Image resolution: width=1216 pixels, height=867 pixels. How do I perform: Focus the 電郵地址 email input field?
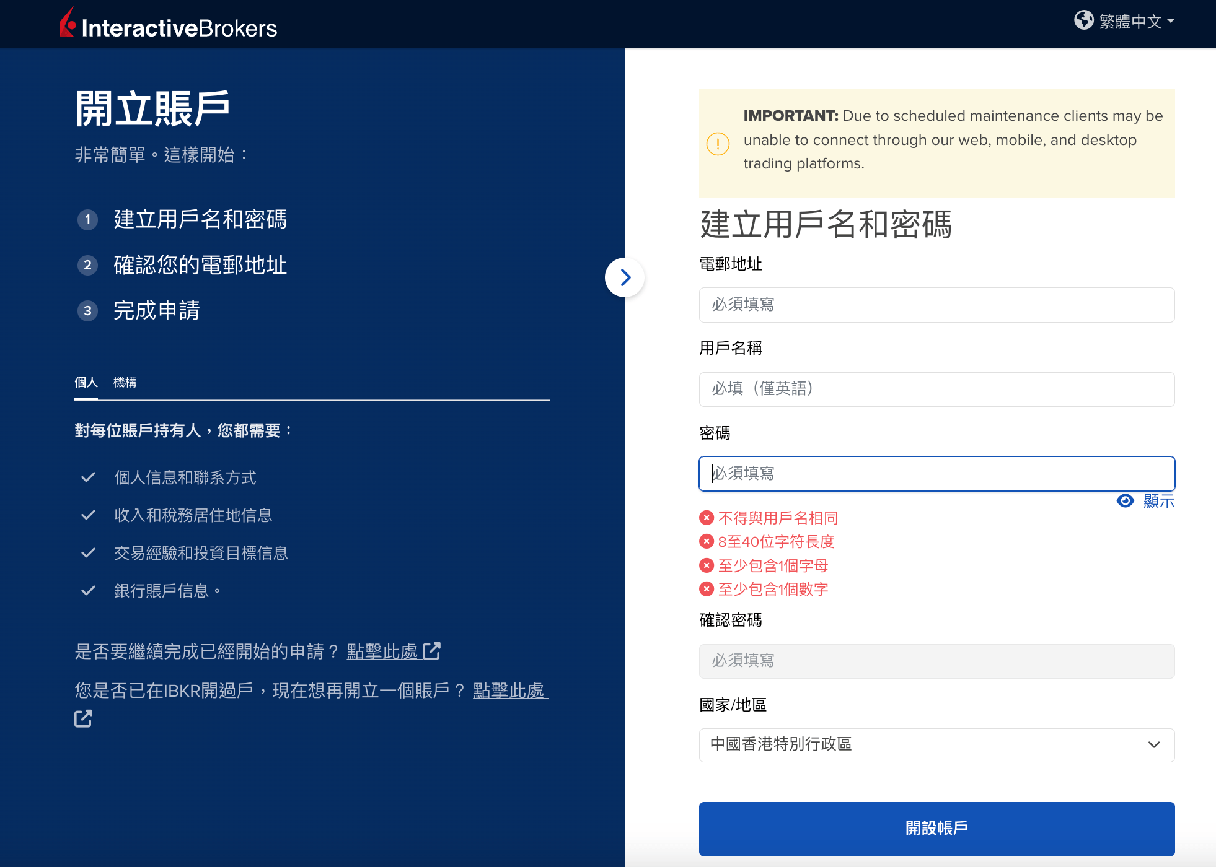(x=936, y=305)
